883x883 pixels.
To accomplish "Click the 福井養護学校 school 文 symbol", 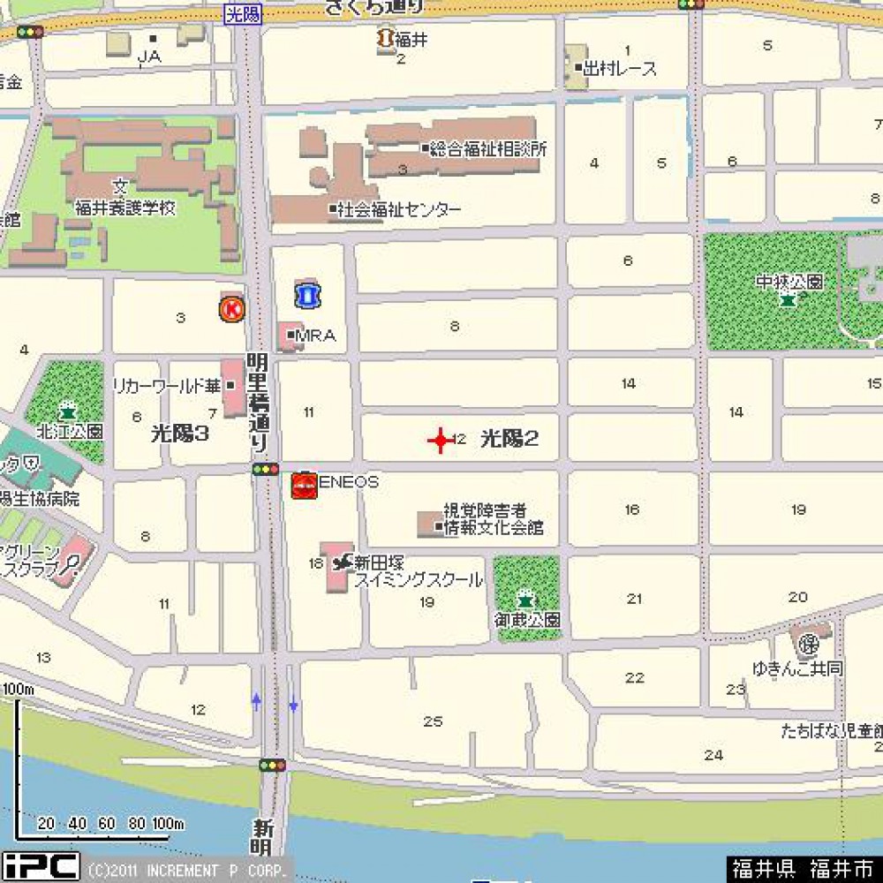I will 121,187.
